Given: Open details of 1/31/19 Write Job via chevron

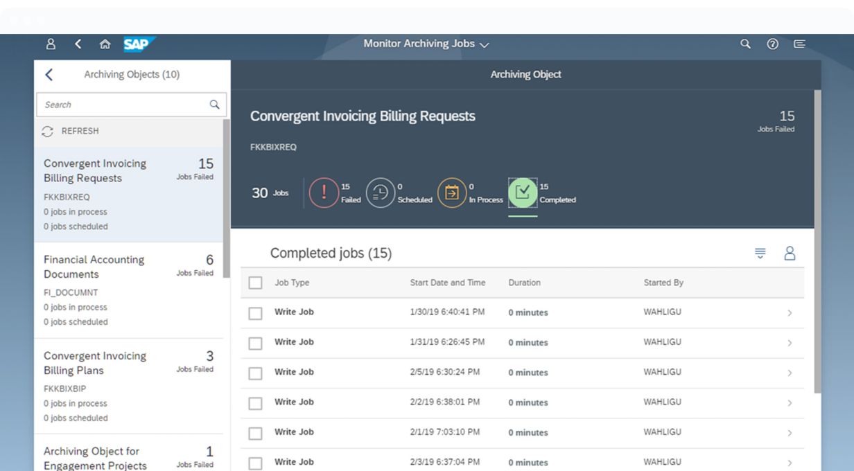Looking at the screenshot, I should click(x=790, y=343).
